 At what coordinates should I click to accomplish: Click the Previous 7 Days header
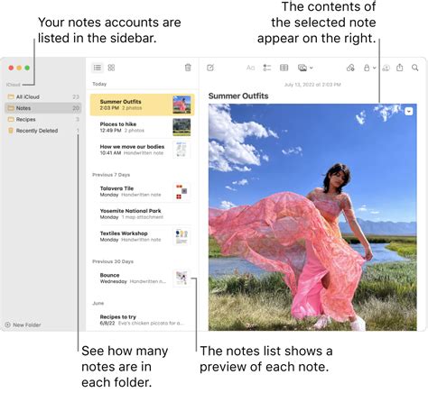pyautogui.click(x=111, y=175)
